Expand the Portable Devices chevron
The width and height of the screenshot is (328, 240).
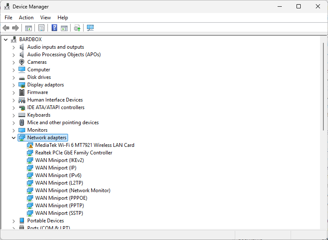click(x=13, y=221)
